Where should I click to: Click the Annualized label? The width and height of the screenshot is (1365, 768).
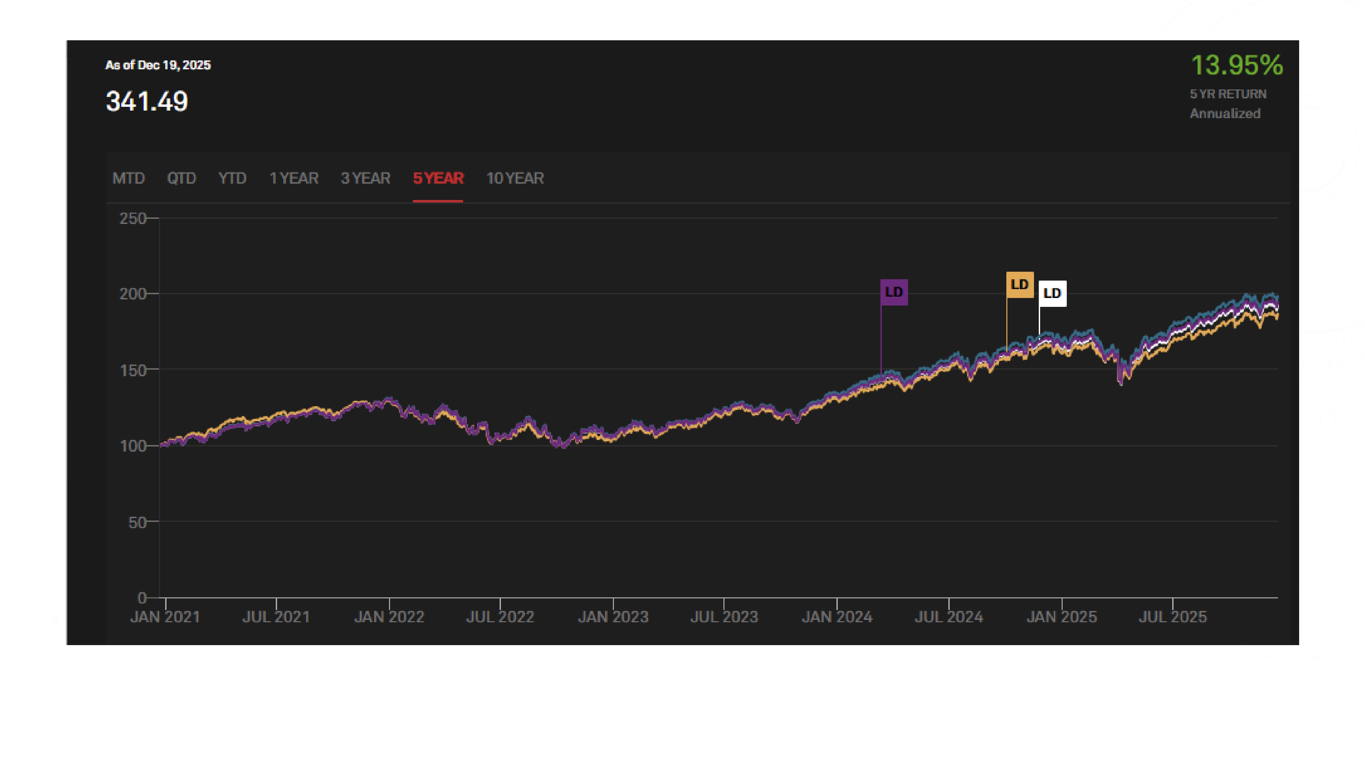pyautogui.click(x=1225, y=113)
